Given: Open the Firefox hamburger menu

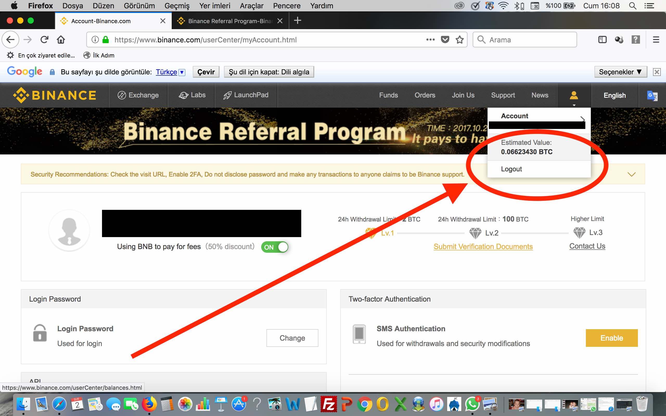Looking at the screenshot, I should click(656, 40).
